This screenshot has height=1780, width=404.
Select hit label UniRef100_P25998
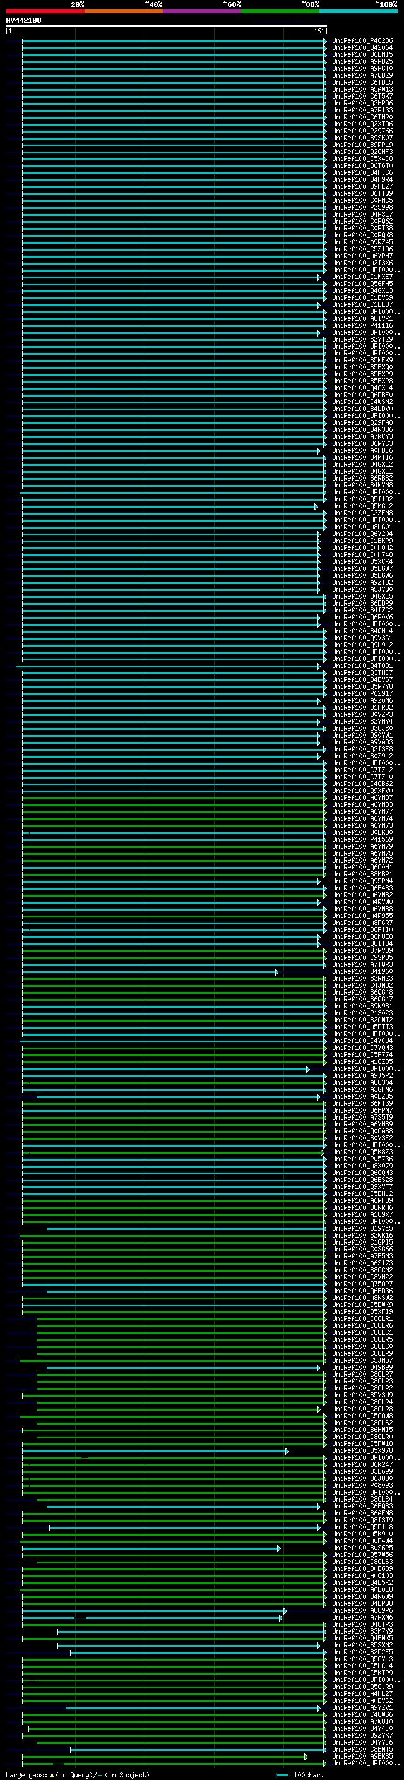coord(362,207)
